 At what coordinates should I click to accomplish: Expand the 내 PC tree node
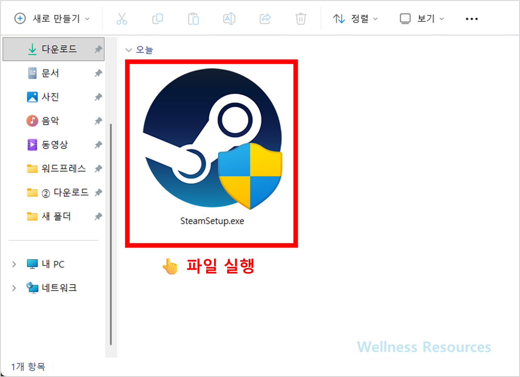[x=14, y=264]
